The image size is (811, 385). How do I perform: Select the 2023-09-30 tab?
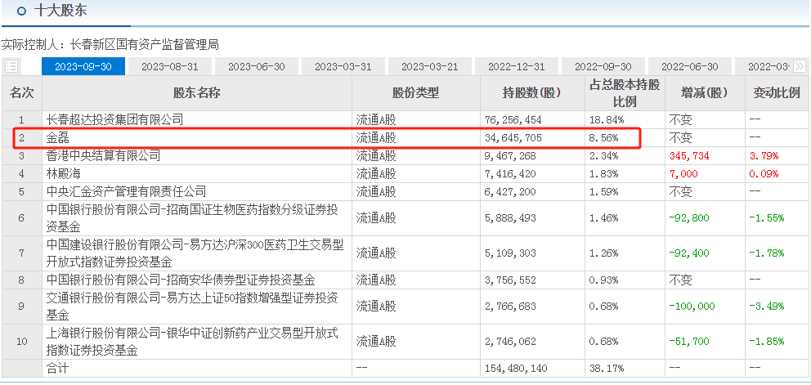(x=83, y=66)
